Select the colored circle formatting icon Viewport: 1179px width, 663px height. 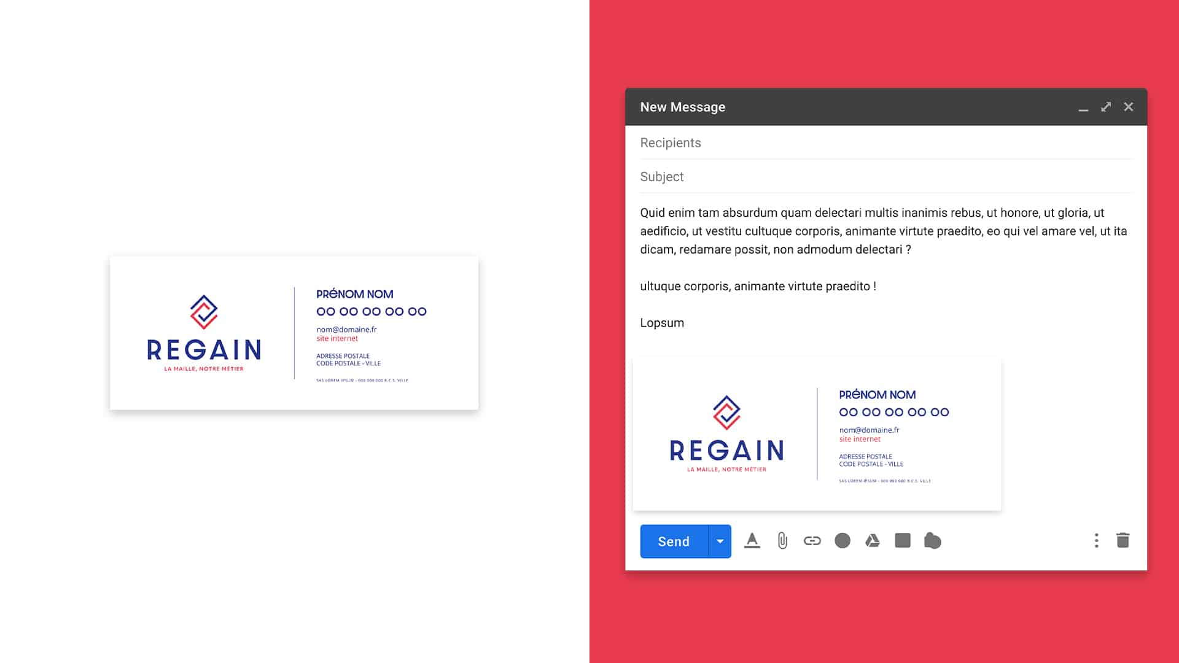pyautogui.click(x=841, y=541)
